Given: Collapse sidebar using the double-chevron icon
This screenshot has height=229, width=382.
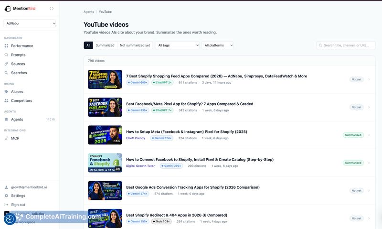Looking at the screenshot, I should [x=52, y=9].
